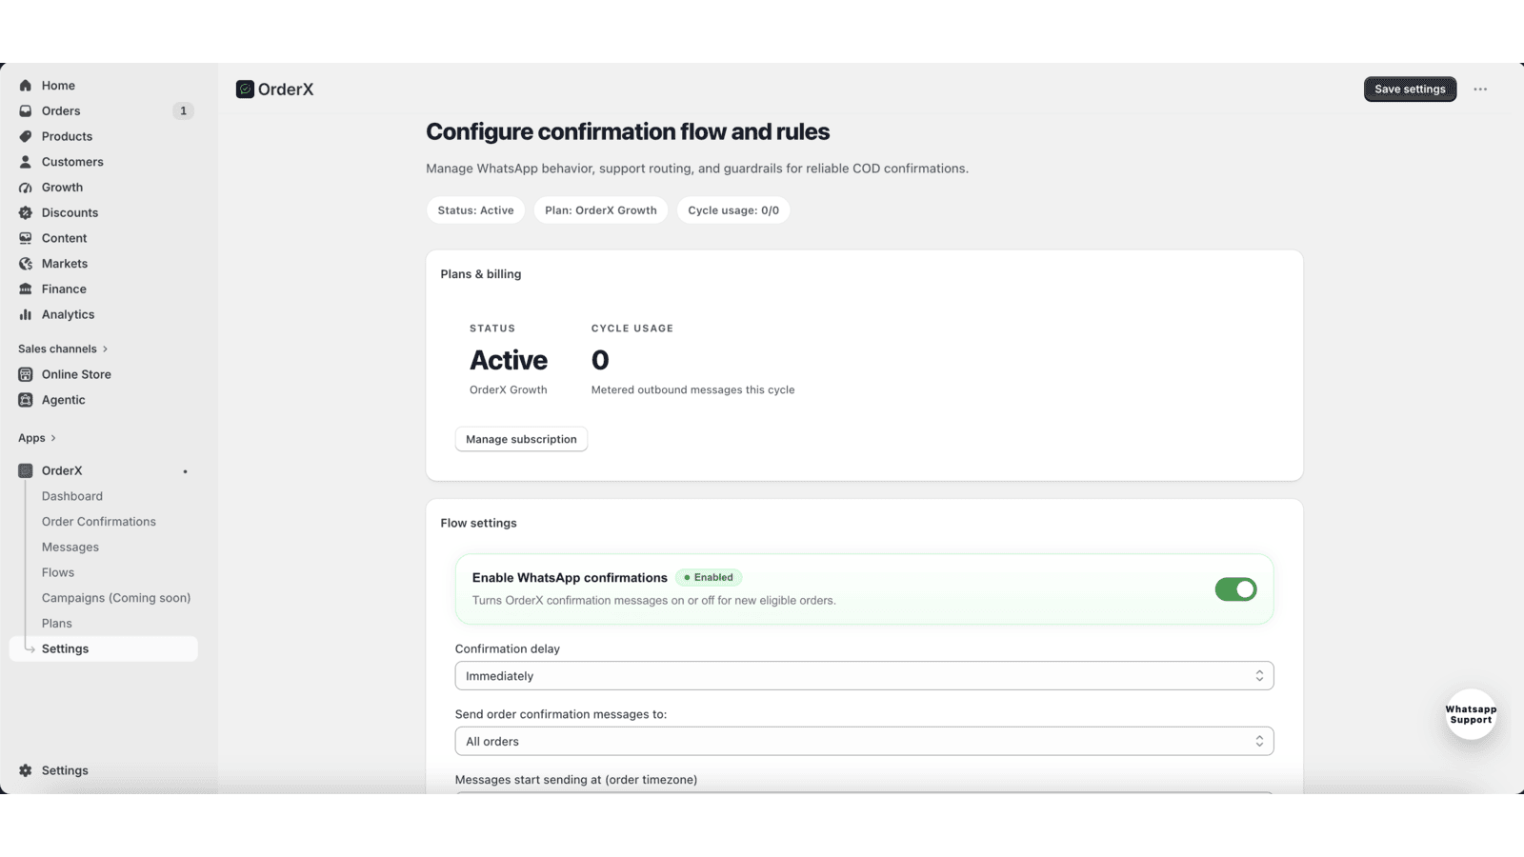
Task: Click the Home house icon in sidebar
Action: pyautogui.click(x=26, y=86)
